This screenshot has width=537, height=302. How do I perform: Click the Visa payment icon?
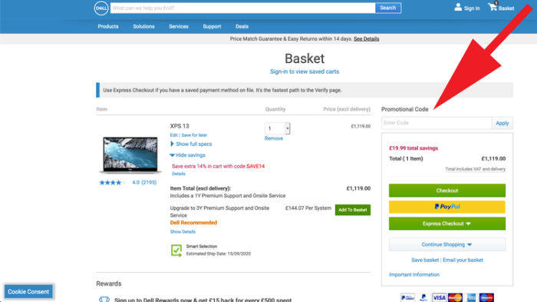click(439, 297)
